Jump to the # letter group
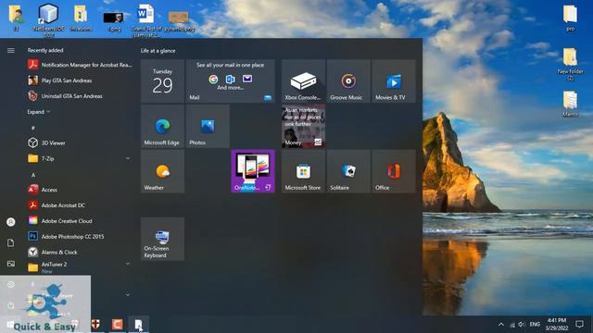 coord(33,128)
